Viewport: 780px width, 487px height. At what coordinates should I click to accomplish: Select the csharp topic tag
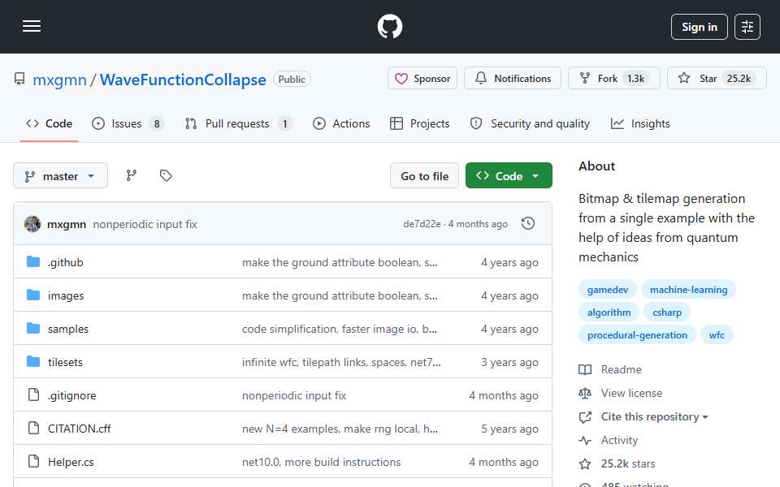click(666, 312)
